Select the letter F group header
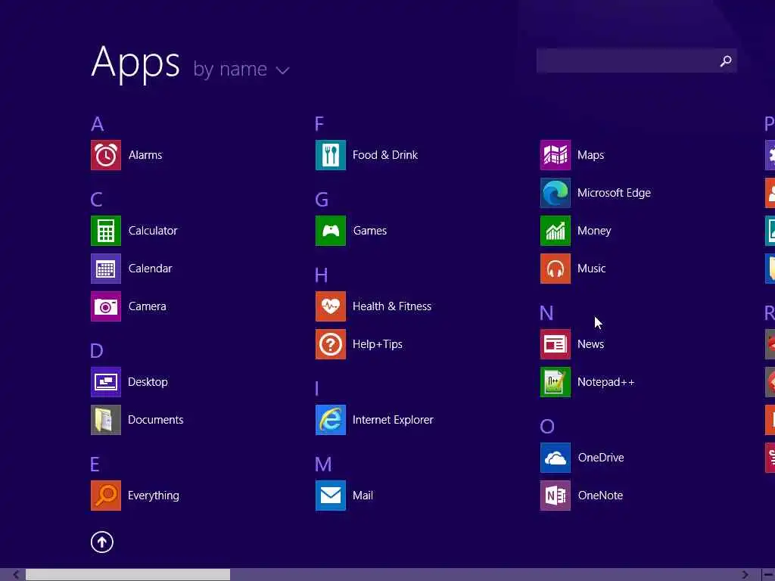The image size is (775, 581). pyautogui.click(x=319, y=123)
